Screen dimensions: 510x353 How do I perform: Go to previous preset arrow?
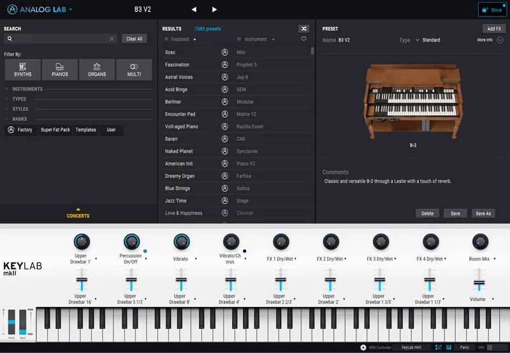(194, 10)
